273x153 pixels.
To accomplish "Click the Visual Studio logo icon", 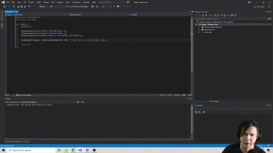I will click(3, 2).
